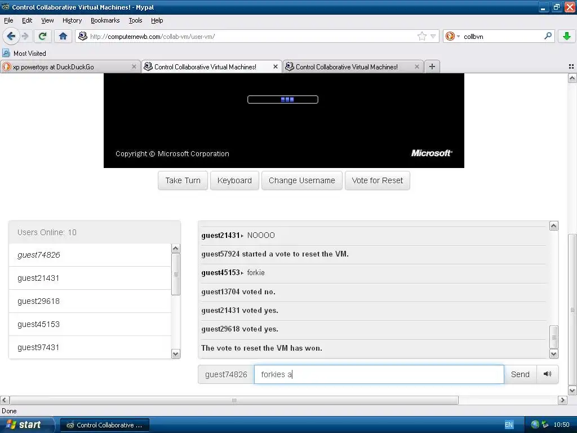
Task: Close the xp powertoys DuckDuckGo tab
Action: pyautogui.click(x=134, y=67)
